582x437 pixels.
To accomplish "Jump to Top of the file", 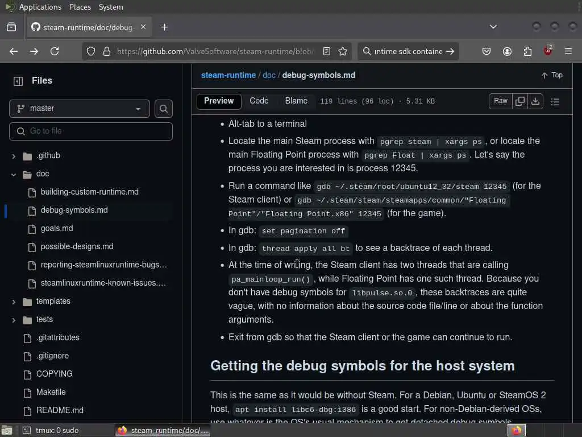I will click(x=552, y=75).
